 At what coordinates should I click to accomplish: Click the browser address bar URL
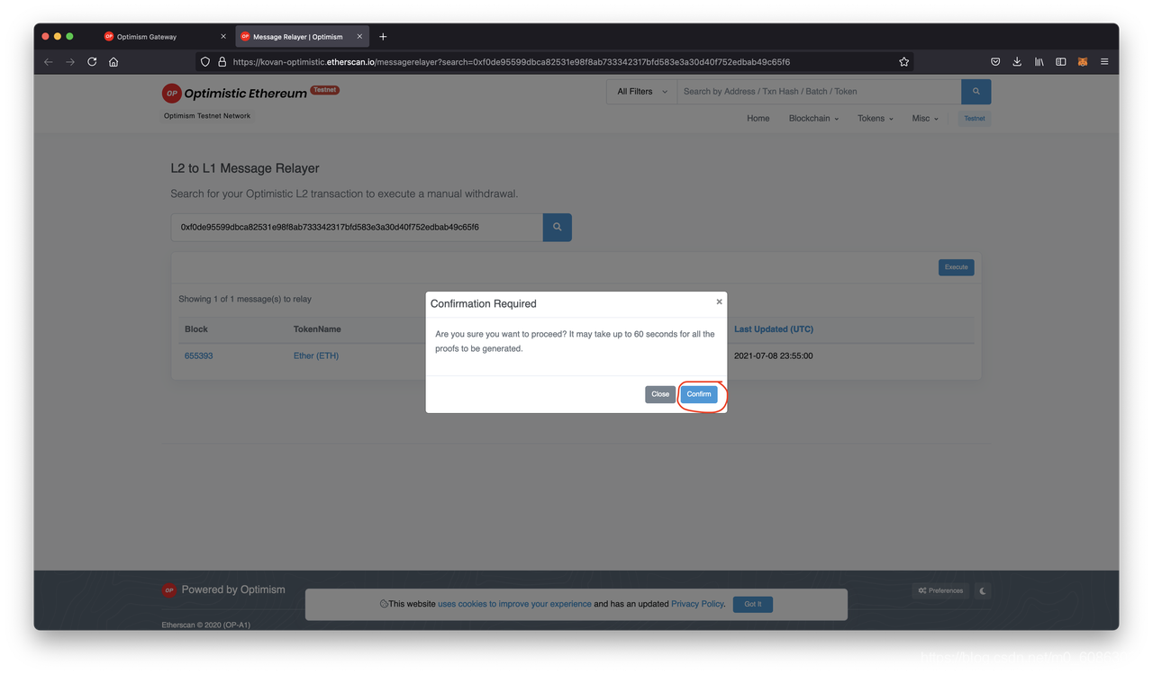pos(511,62)
